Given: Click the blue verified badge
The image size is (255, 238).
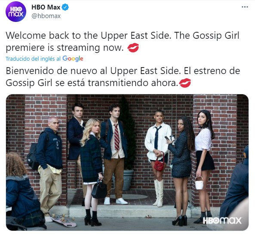Looking at the screenshot, I should [x=65, y=7].
